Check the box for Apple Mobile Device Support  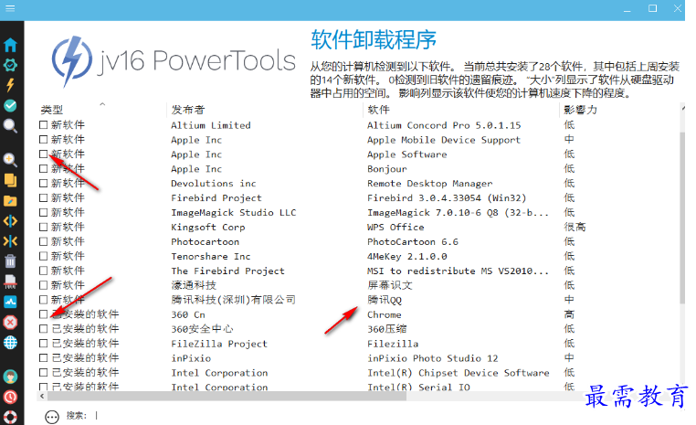tap(43, 140)
